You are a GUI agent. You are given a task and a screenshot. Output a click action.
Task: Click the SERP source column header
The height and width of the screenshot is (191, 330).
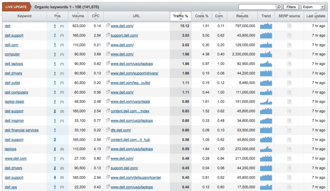coord(289,16)
